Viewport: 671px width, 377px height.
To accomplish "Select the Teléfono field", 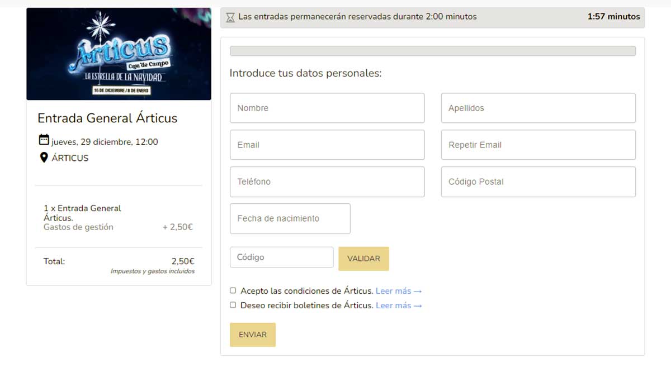I will (327, 181).
